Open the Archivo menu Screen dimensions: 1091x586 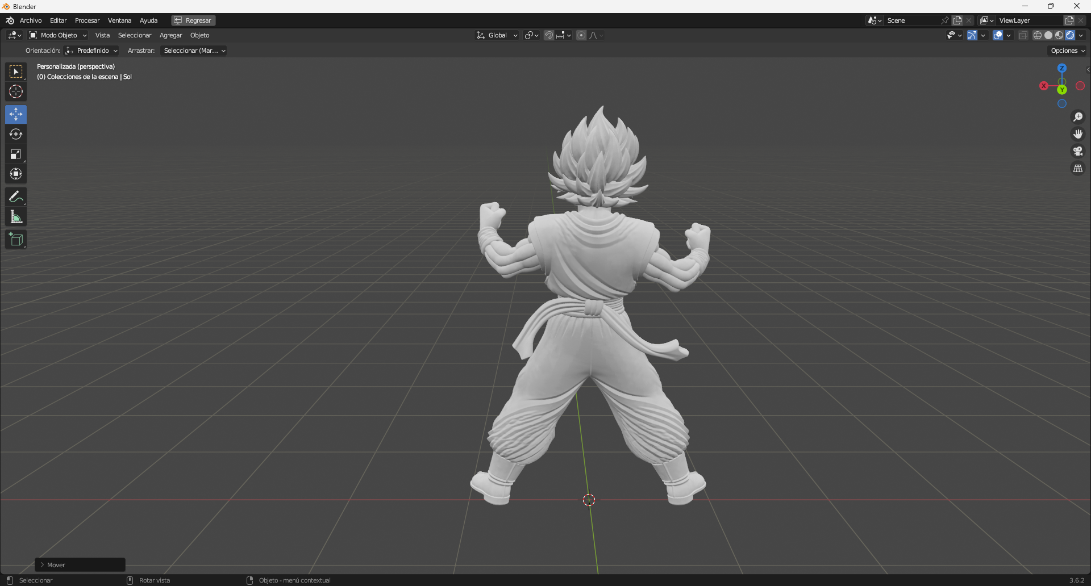(31, 20)
